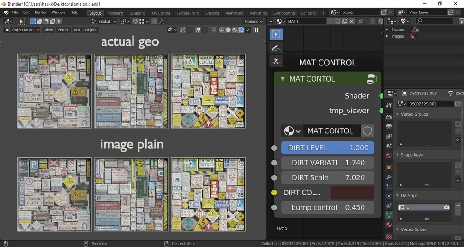464x247 pixels.
Task: Switch viewport to rendered shading
Action: (241, 30)
